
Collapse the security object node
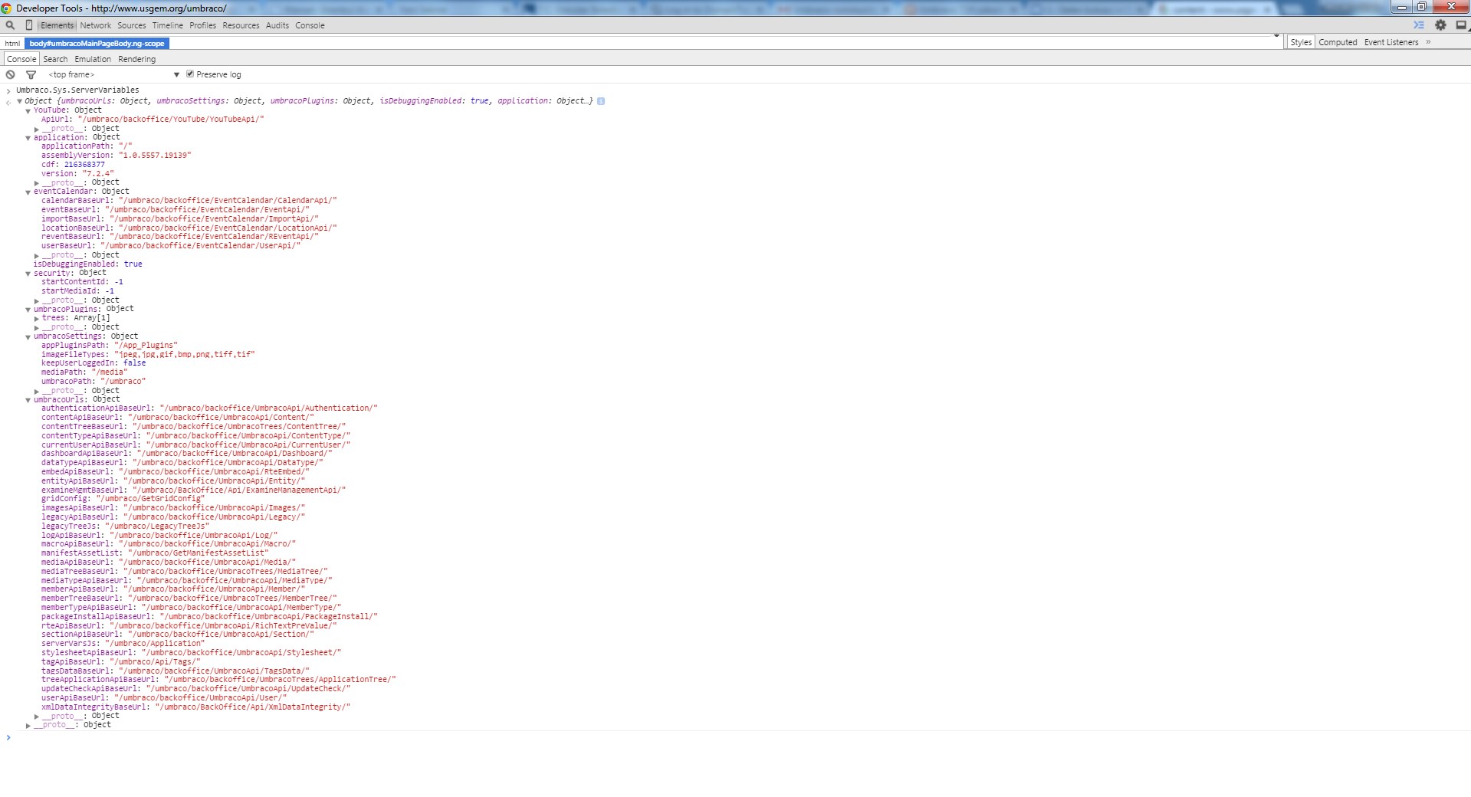pyautogui.click(x=28, y=273)
